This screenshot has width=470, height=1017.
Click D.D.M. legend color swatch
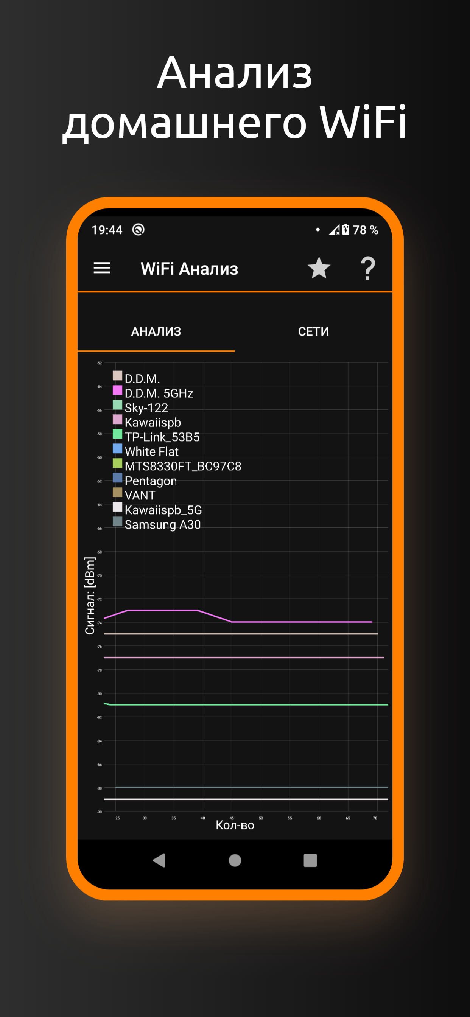[117, 375]
